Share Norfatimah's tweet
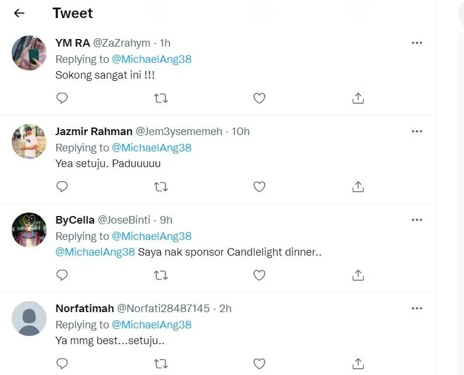The height and width of the screenshot is (375, 464). 358,363
